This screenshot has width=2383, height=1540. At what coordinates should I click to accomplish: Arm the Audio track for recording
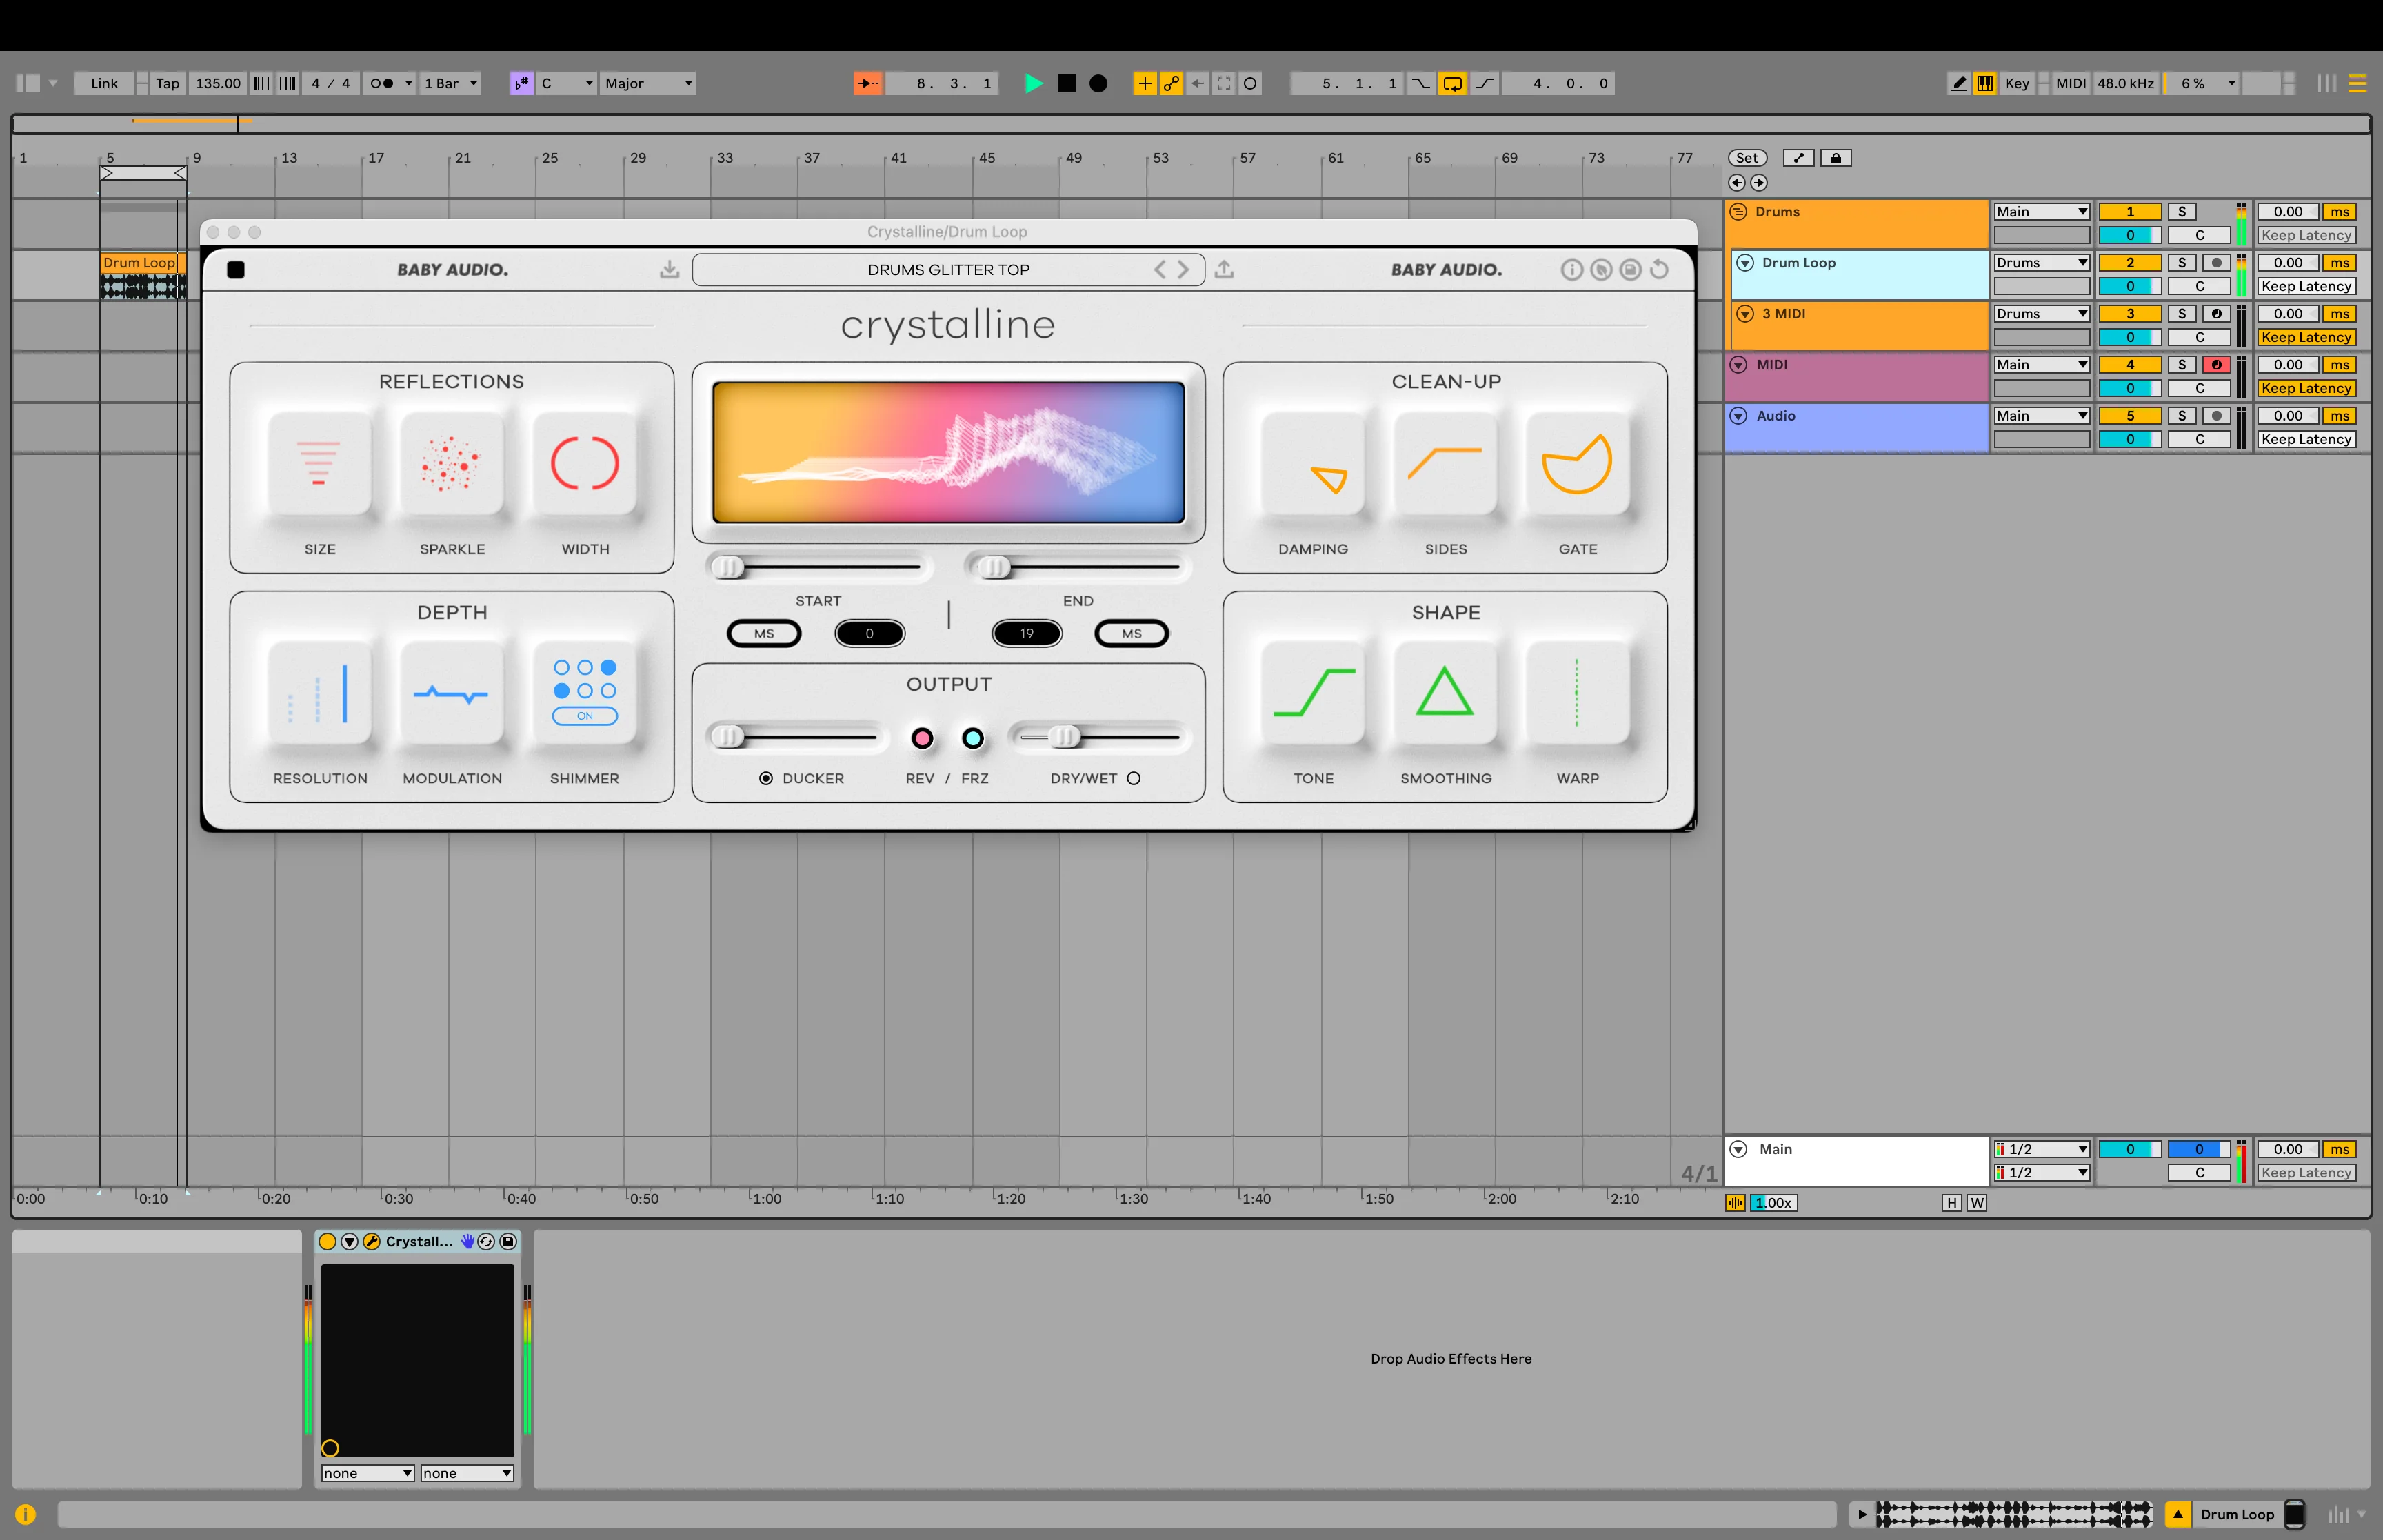pos(2216,416)
